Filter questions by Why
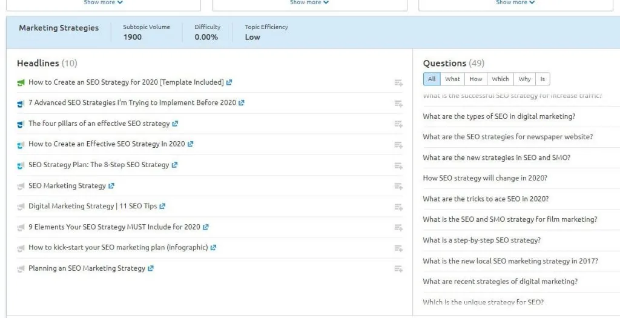 pyautogui.click(x=525, y=79)
